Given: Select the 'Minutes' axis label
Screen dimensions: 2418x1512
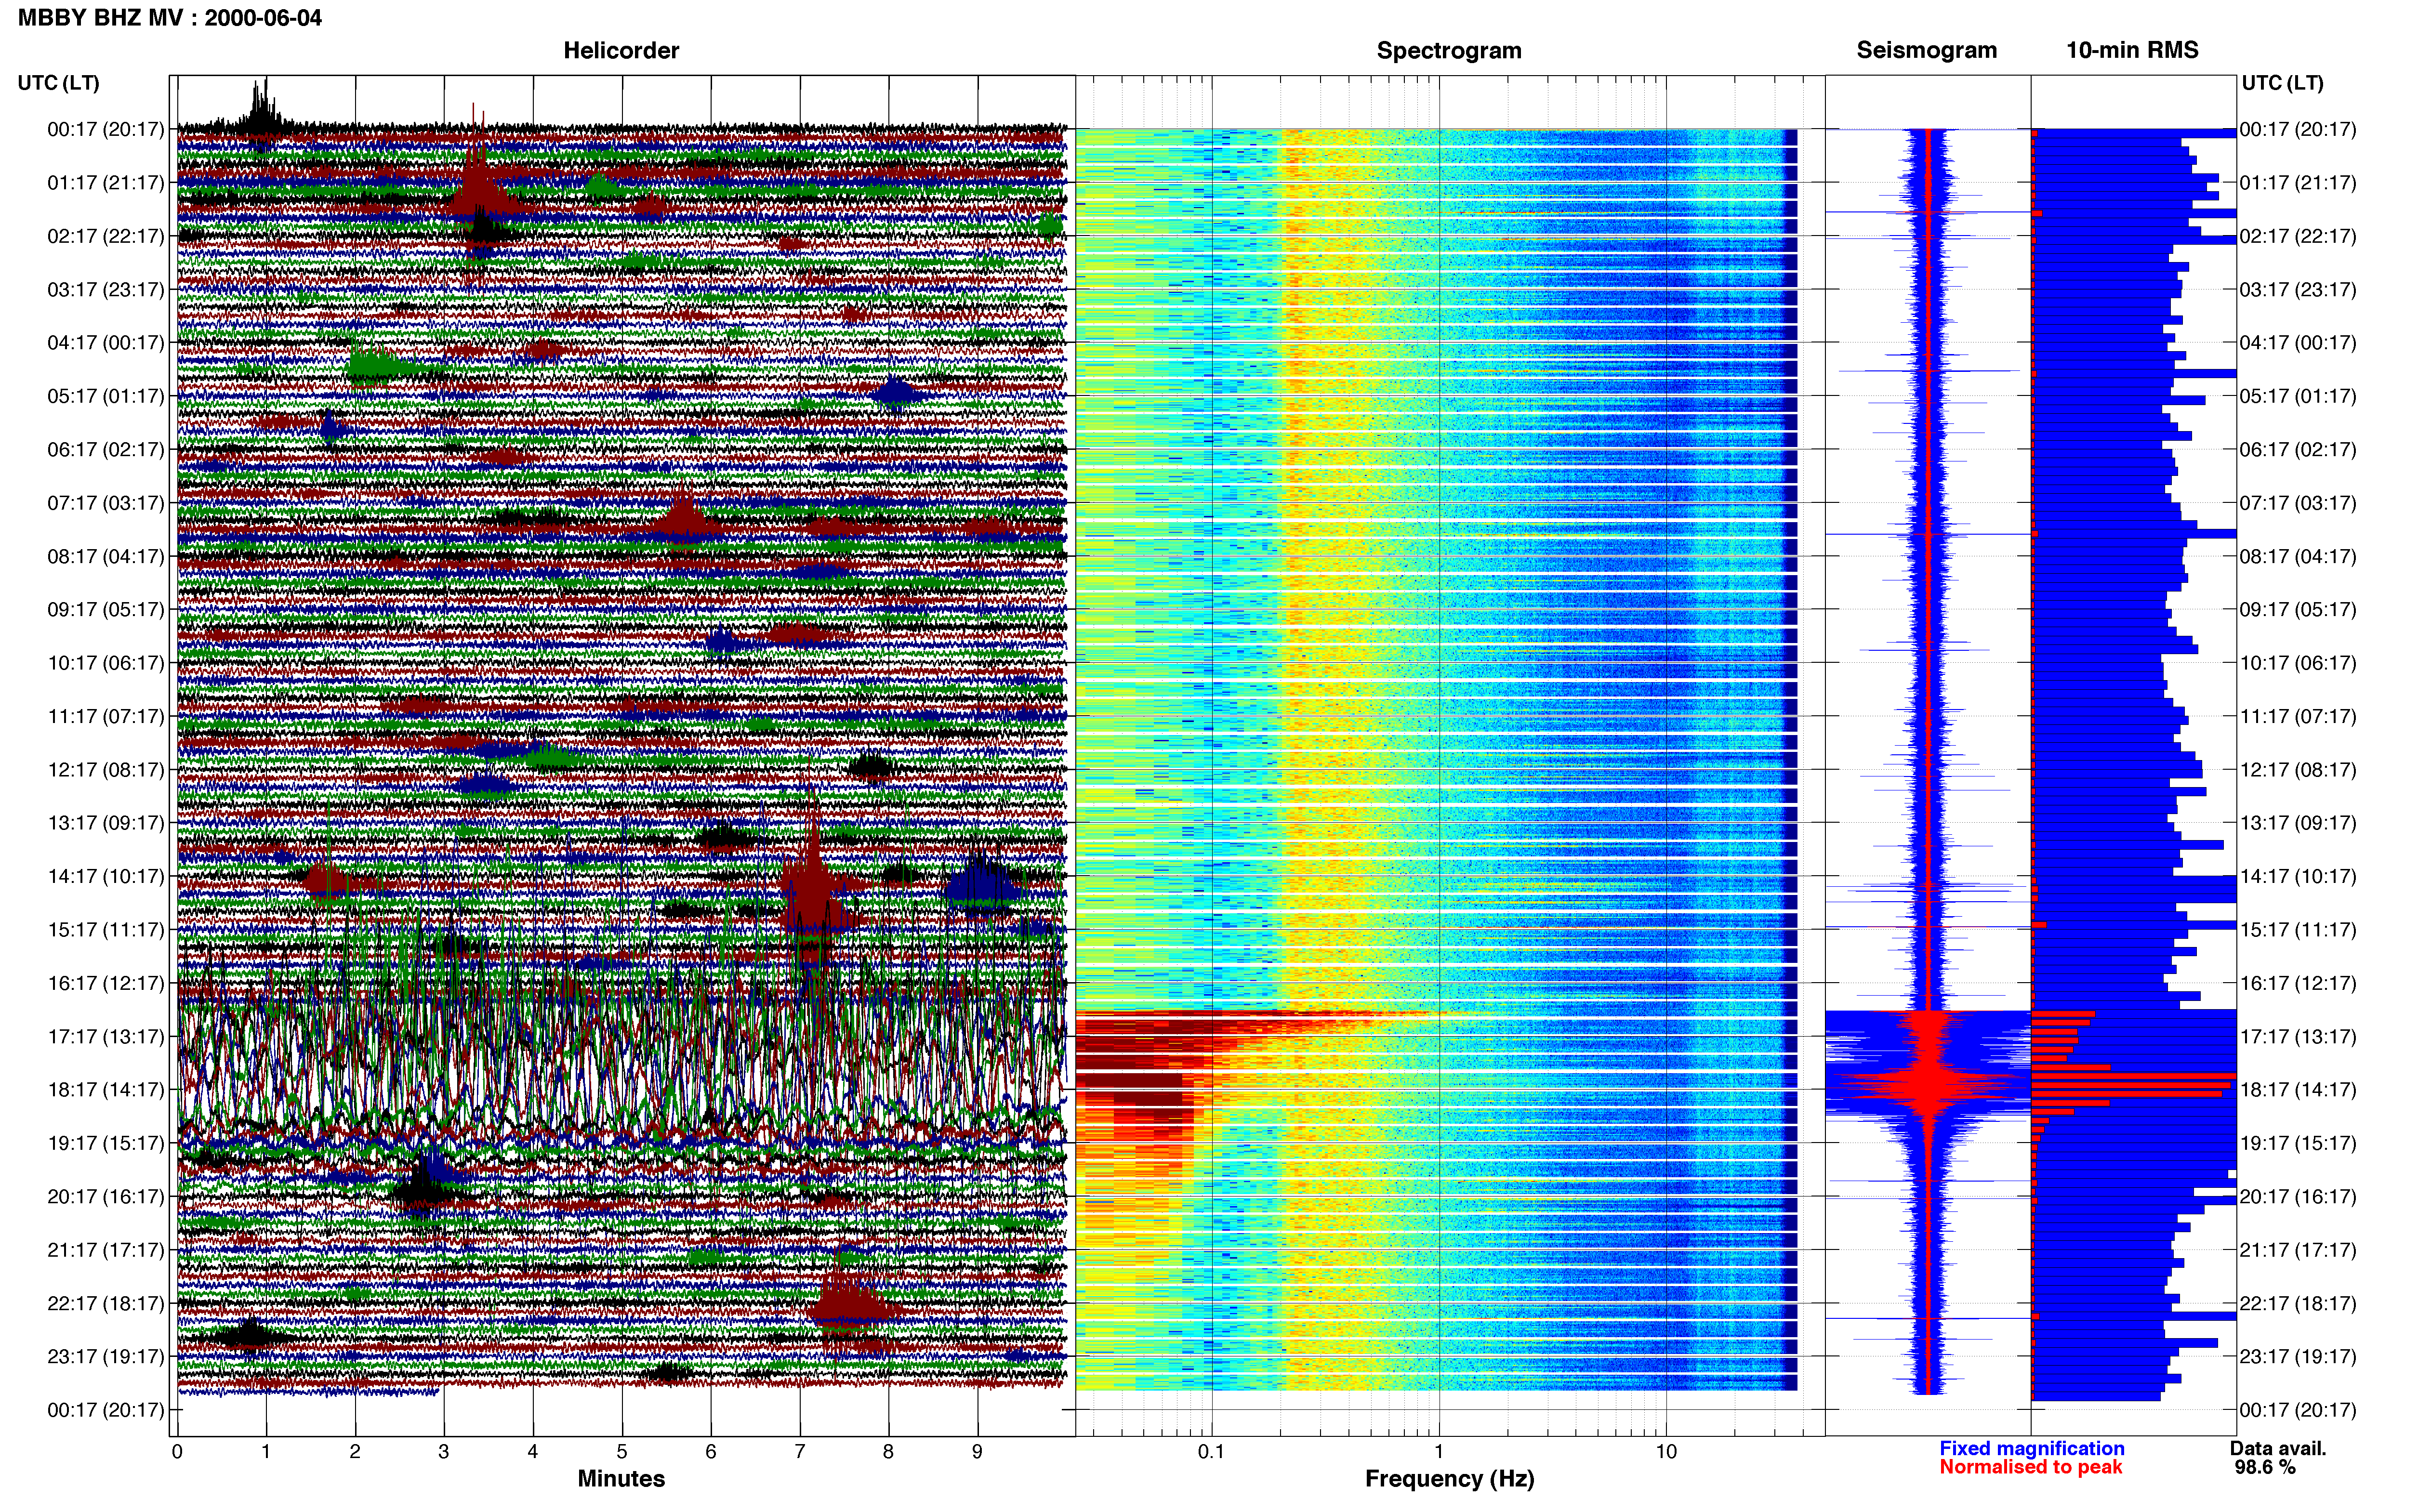Looking at the screenshot, I should pos(621,1478).
